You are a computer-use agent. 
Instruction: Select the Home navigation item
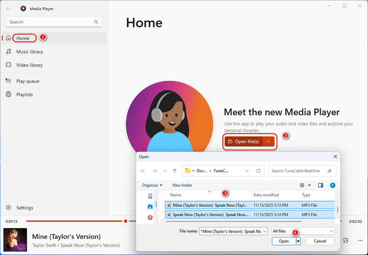23,38
